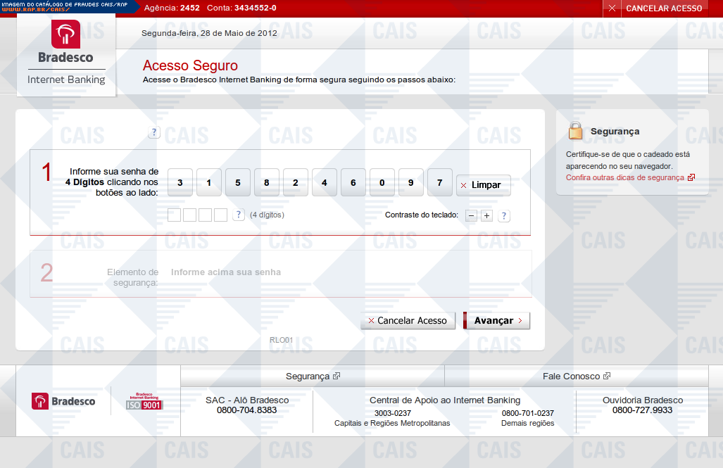Click the Bradesco logo in the footer
The height and width of the screenshot is (468, 723).
[x=63, y=401]
